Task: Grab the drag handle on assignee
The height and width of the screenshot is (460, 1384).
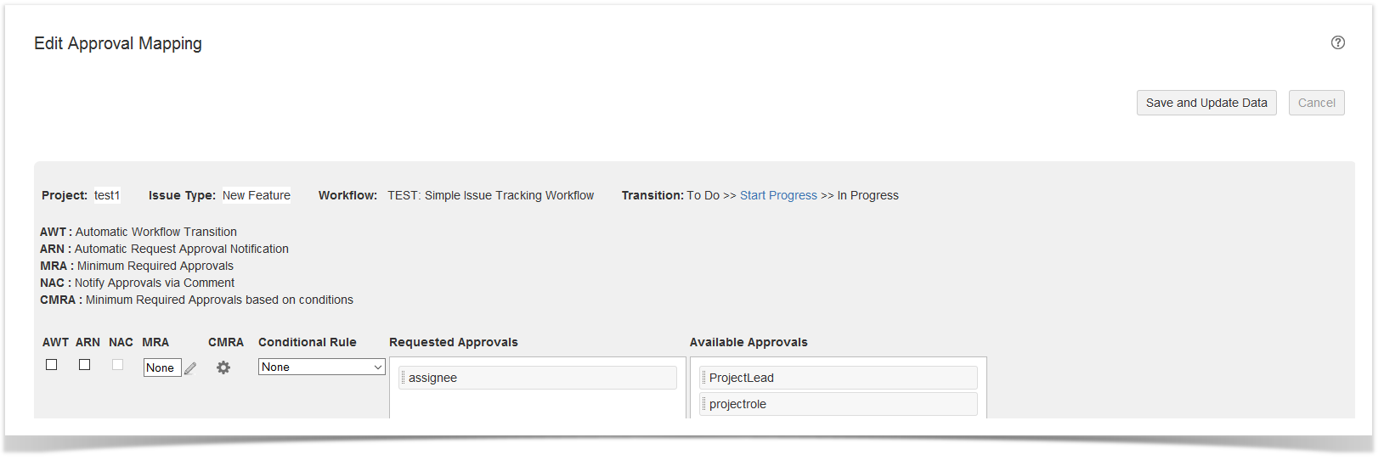Action: tap(403, 378)
